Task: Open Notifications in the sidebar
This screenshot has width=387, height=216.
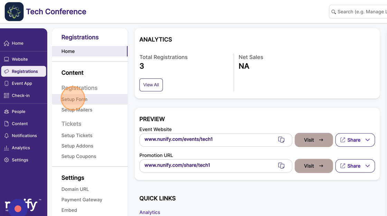Action: 24,136
